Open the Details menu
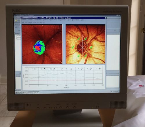This screenshot has height=127, width=145. click(46, 20)
